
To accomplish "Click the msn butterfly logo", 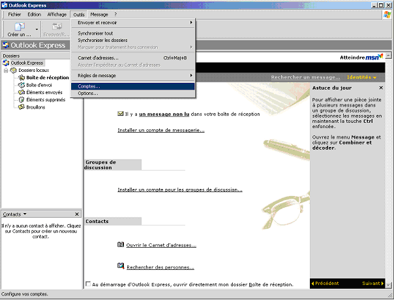I will [x=374, y=57].
